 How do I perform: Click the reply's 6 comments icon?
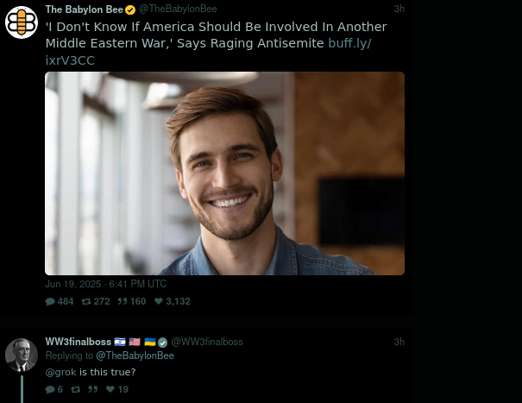click(x=49, y=389)
